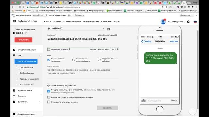This screenshot has width=209, height=117.
Task: Open ТАРИФЫ menu
Action: [57, 22]
